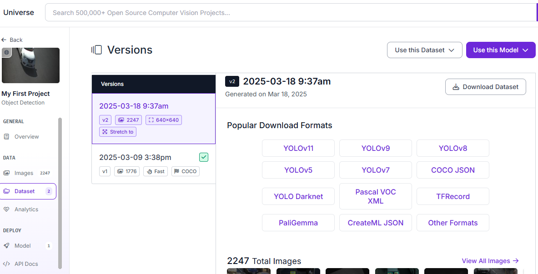This screenshot has width=538, height=274.
Task: Click the Back arrow icon
Action: coord(4,40)
